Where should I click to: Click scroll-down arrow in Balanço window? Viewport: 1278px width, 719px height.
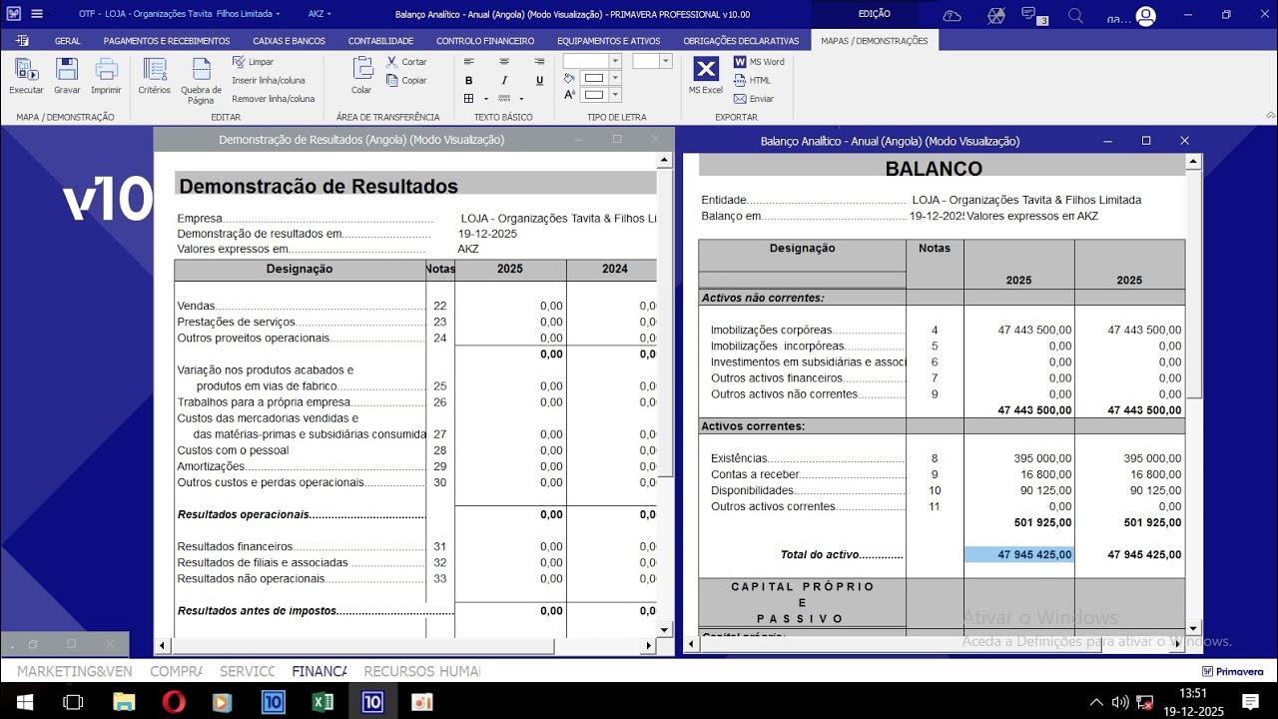[x=1192, y=628]
